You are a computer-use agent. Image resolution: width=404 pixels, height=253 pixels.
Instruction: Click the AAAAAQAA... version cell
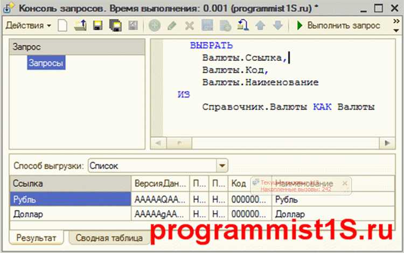coord(161,199)
